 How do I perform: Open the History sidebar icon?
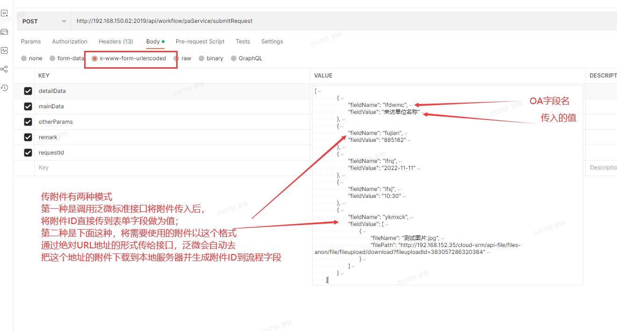coord(4,88)
